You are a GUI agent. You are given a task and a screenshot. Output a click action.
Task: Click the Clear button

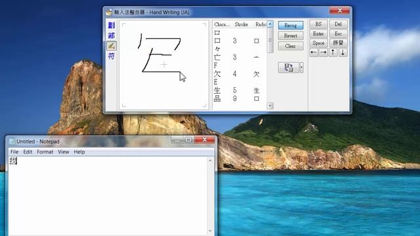[x=291, y=46]
